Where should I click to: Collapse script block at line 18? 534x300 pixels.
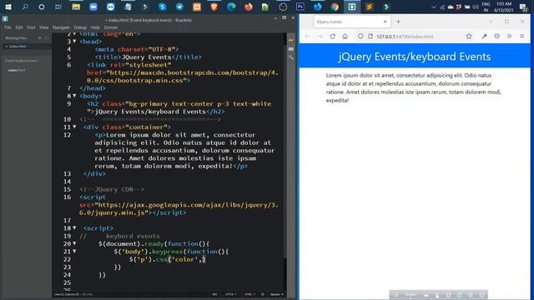click(x=74, y=227)
